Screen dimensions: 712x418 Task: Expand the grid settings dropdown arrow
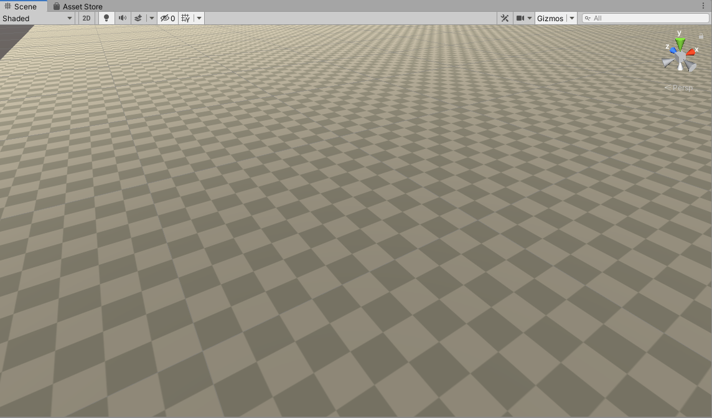[x=199, y=18]
